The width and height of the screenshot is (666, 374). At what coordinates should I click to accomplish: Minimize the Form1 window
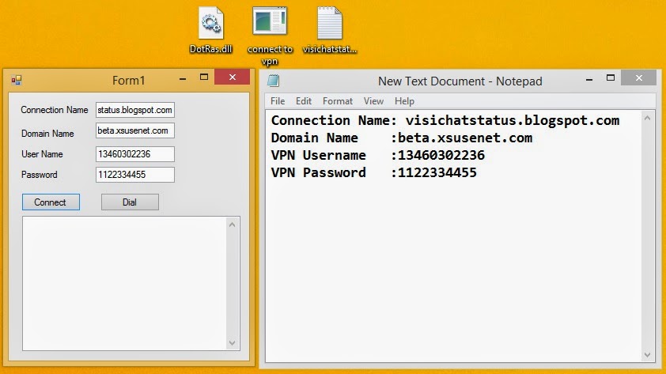[x=183, y=78]
